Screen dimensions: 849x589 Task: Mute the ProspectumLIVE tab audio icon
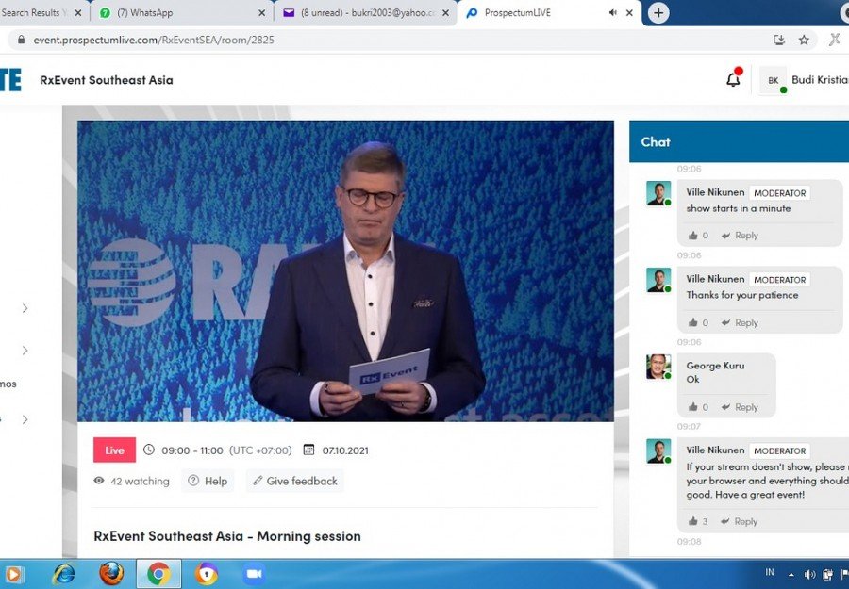(x=613, y=13)
